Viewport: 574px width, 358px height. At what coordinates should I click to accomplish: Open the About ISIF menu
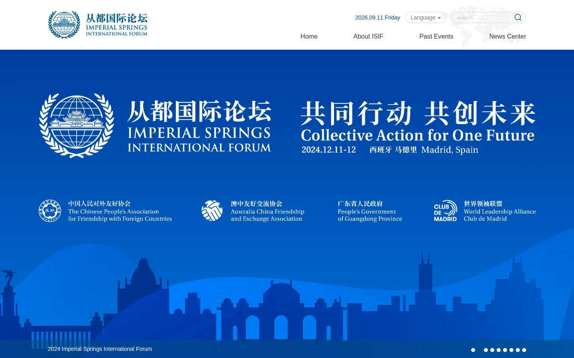(x=368, y=36)
